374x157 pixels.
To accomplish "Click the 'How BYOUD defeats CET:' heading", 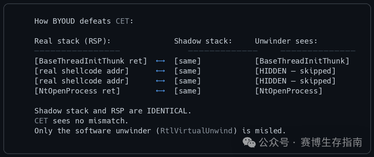I will click(x=84, y=21).
